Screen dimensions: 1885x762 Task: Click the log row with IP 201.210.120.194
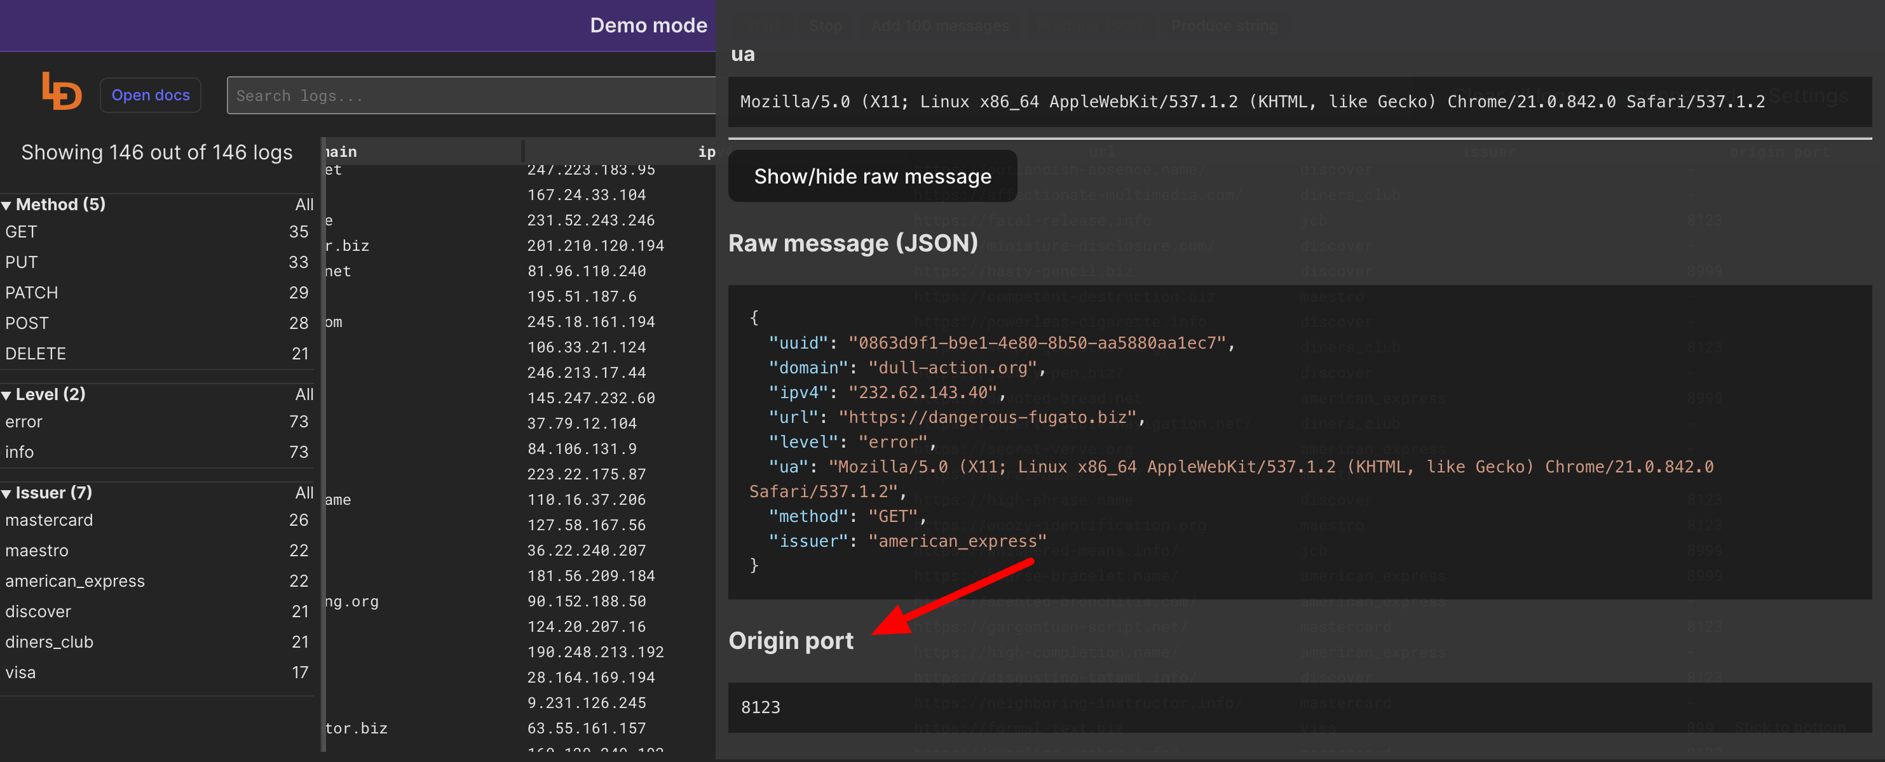click(595, 246)
